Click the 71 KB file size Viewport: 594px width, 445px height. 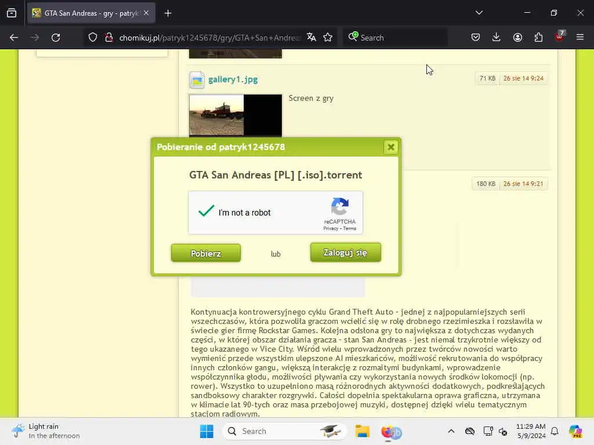point(487,78)
